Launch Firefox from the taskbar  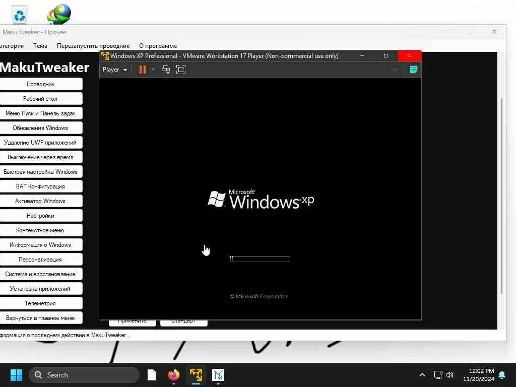(174, 375)
